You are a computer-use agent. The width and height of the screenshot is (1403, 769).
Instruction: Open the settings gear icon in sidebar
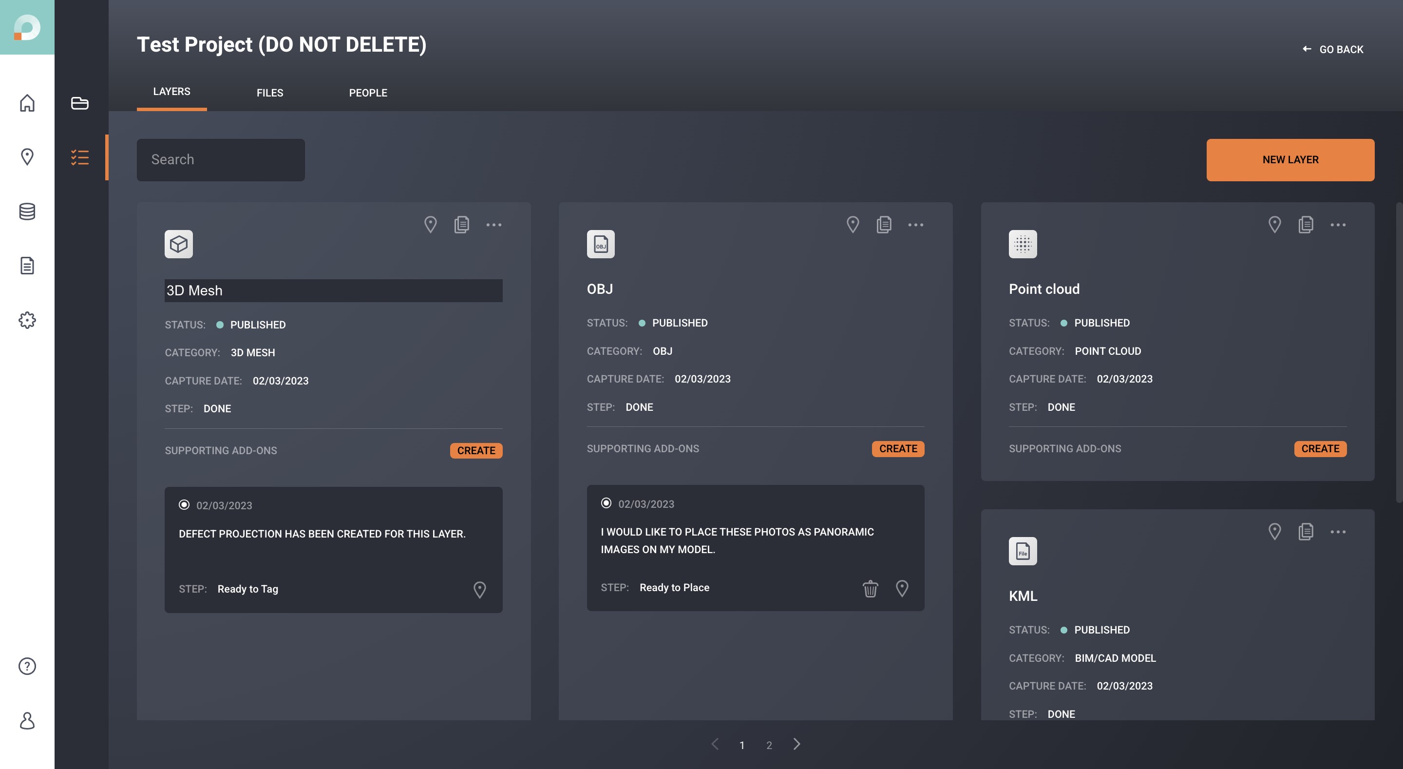27,320
